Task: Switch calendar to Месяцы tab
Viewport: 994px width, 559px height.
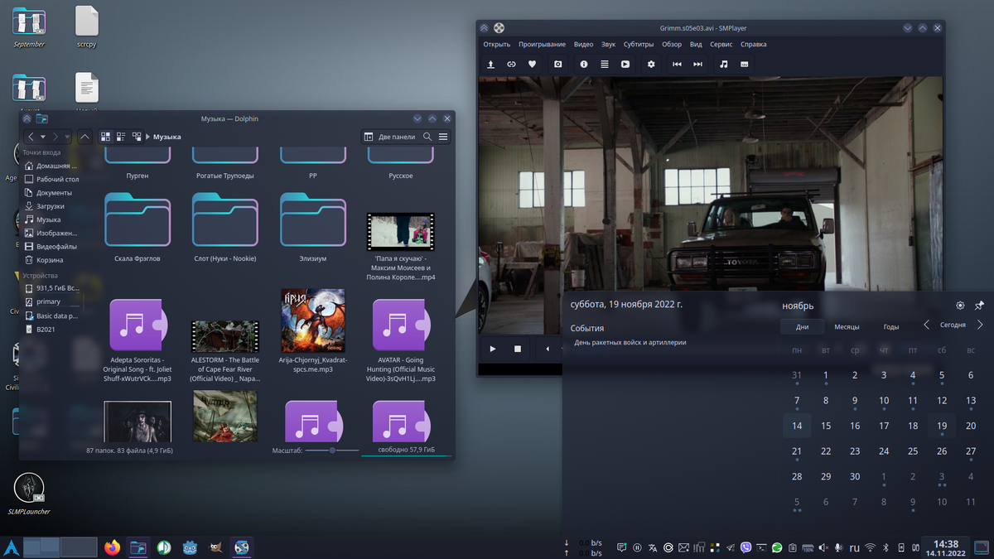Action: (847, 326)
